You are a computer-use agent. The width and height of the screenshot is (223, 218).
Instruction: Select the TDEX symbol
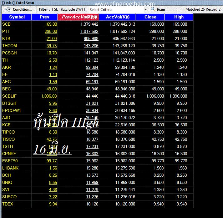pos(8,204)
